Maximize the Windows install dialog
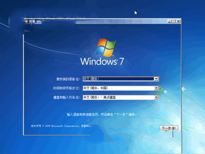The height and width of the screenshot is (154, 205). pos(174,21)
